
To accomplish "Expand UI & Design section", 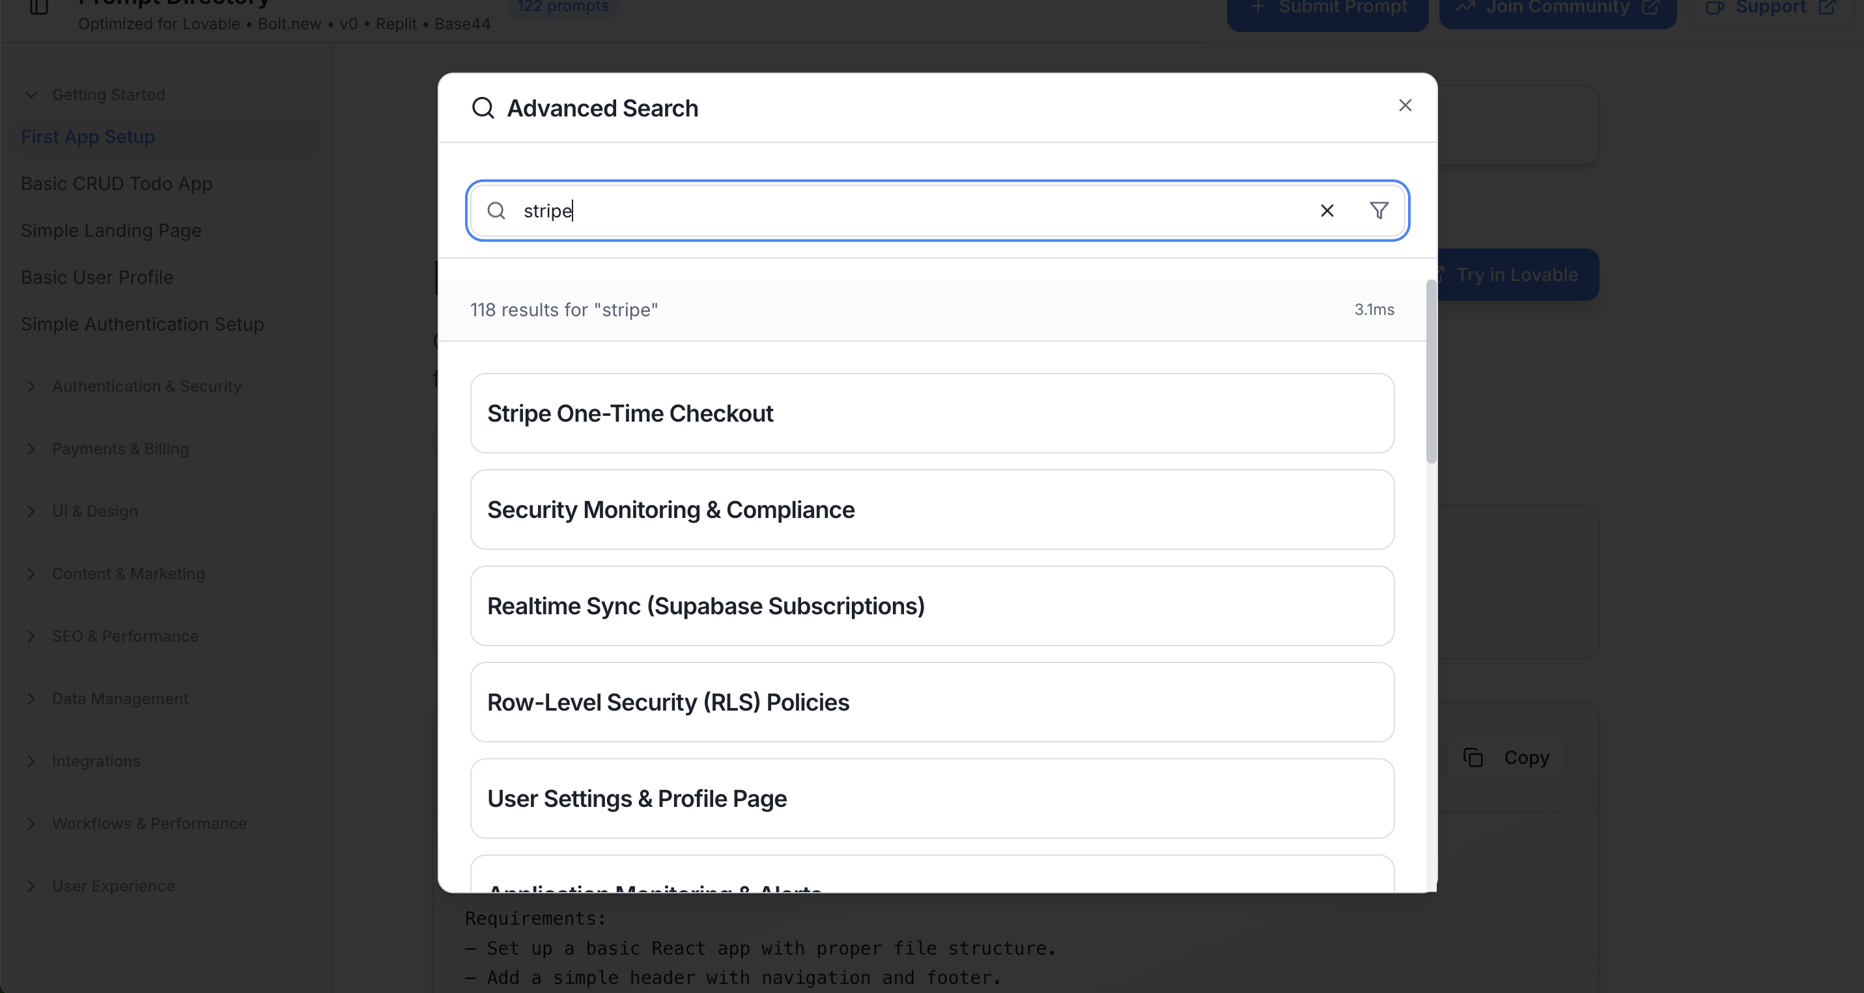I will coord(81,511).
